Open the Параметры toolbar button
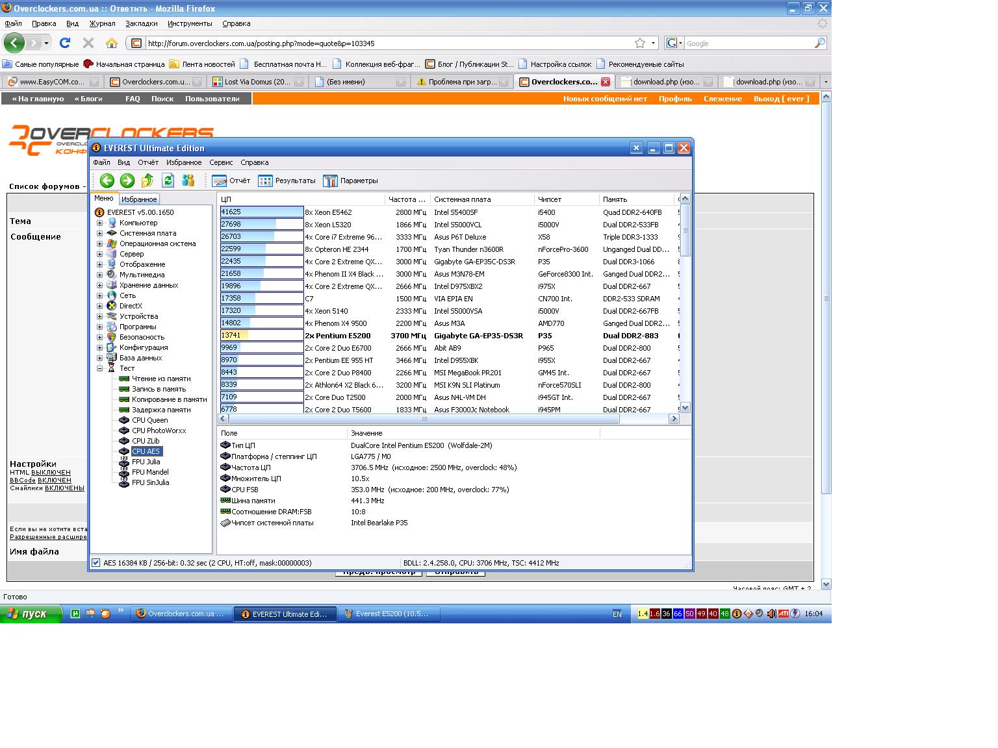Image resolution: width=998 pixels, height=748 pixels. pyautogui.click(x=350, y=181)
